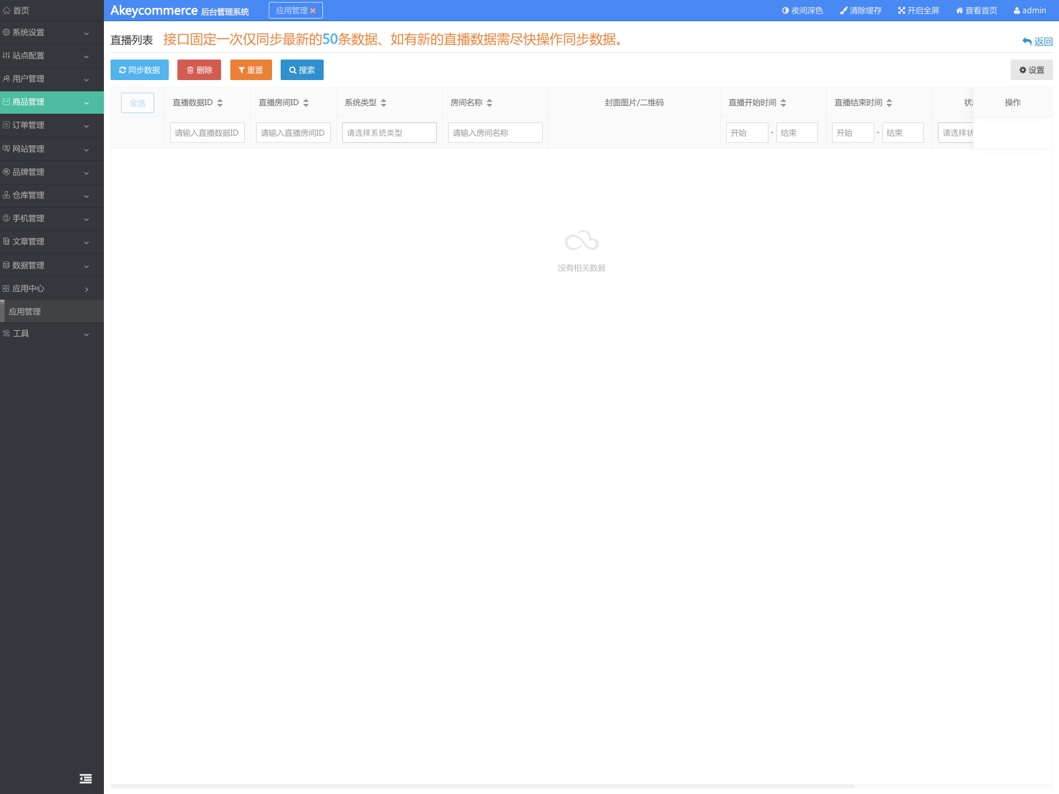
Task: Click the 返回 link
Action: click(x=1037, y=41)
